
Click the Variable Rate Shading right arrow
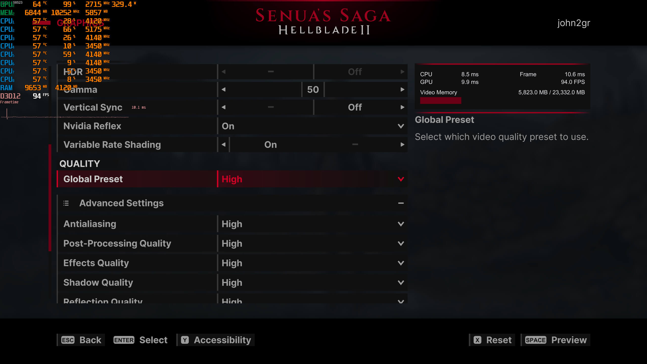402,145
